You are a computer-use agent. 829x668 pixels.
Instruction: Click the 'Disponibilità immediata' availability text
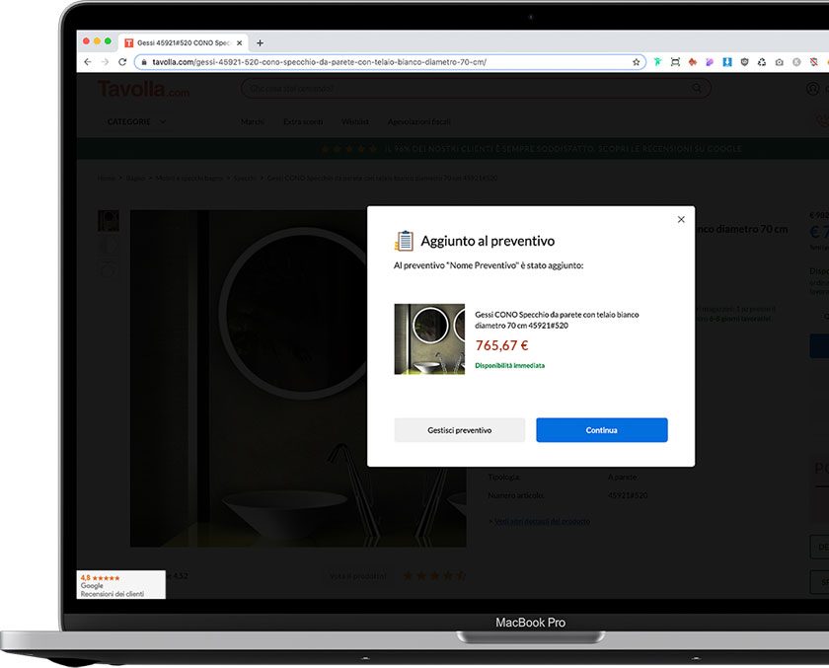tap(509, 365)
